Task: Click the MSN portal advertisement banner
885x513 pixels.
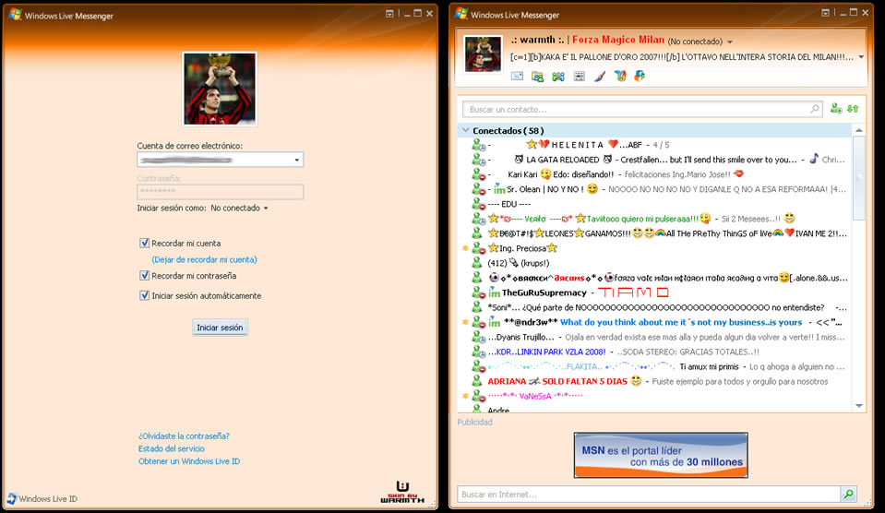Action: [661, 456]
